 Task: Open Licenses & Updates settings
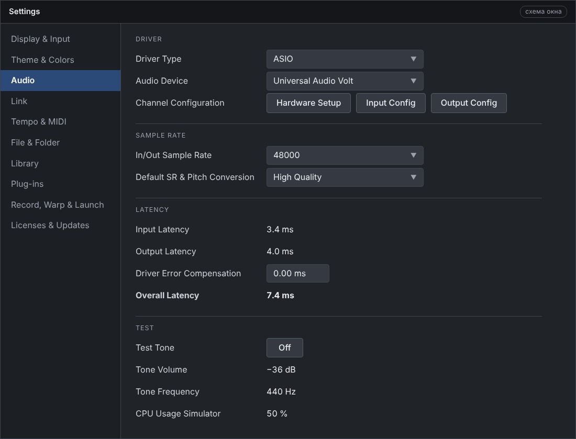click(60, 226)
